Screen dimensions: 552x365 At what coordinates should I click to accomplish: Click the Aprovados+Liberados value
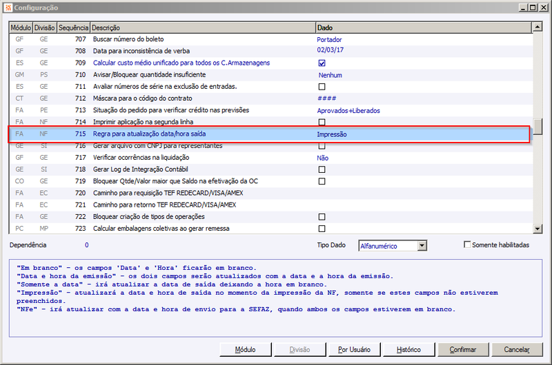tap(348, 111)
